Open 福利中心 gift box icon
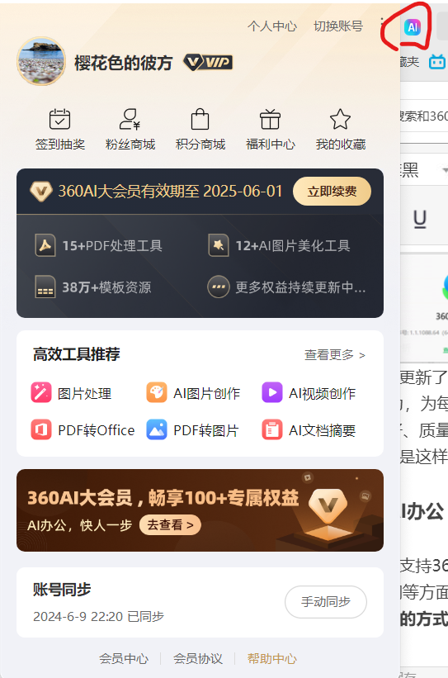 coord(270,119)
